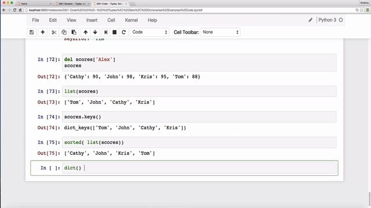The height and width of the screenshot is (208, 371).
Task: Open the Cell menu
Action: tap(111, 20)
